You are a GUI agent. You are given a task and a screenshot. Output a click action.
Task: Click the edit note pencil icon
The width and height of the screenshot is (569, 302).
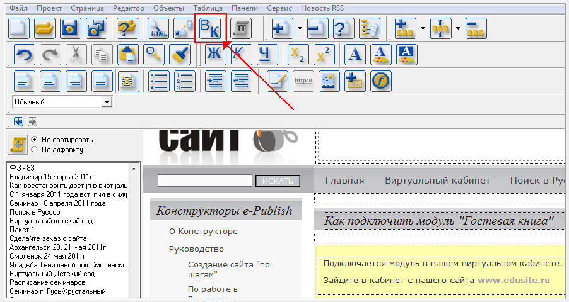[x=277, y=81]
